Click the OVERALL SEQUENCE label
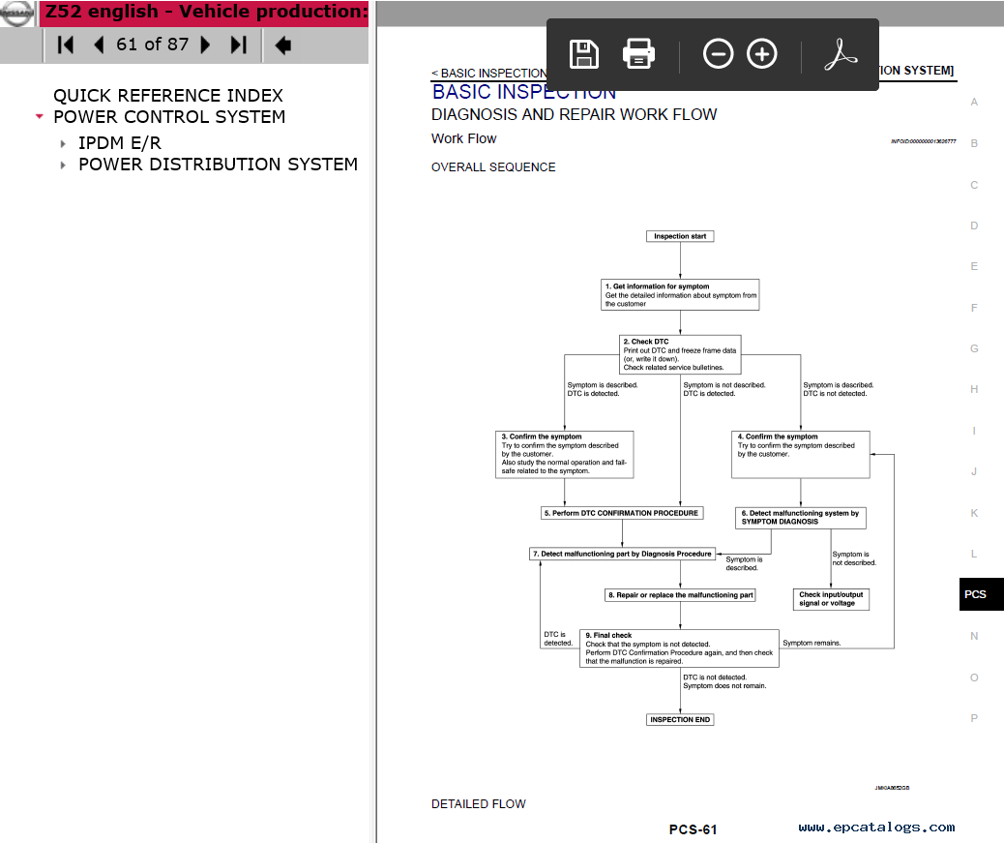 point(493,167)
